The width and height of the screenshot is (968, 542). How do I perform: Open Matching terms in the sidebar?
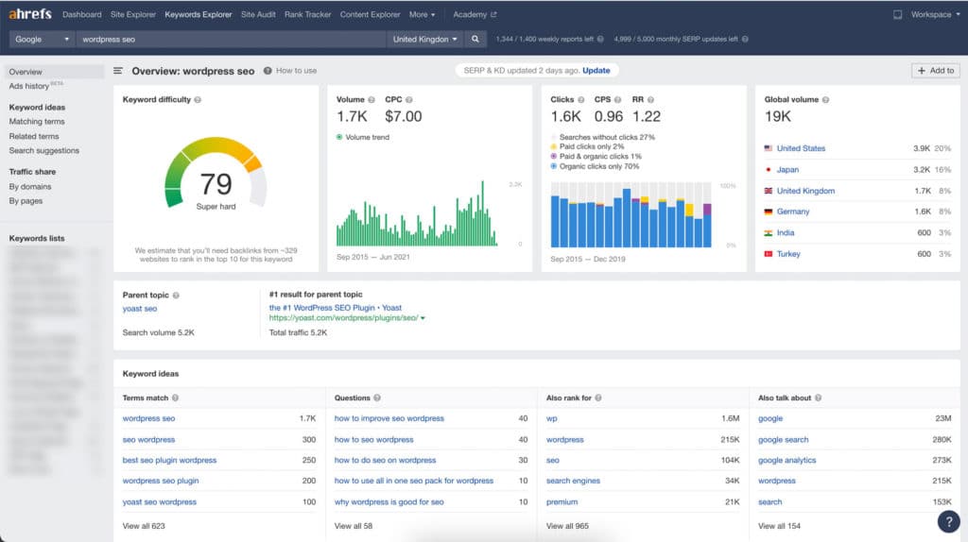tap(37, 122)
